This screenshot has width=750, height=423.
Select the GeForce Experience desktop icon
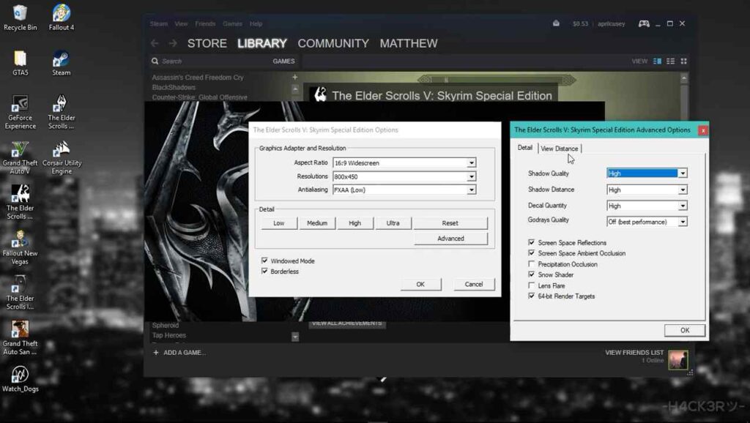click(20, 112)
